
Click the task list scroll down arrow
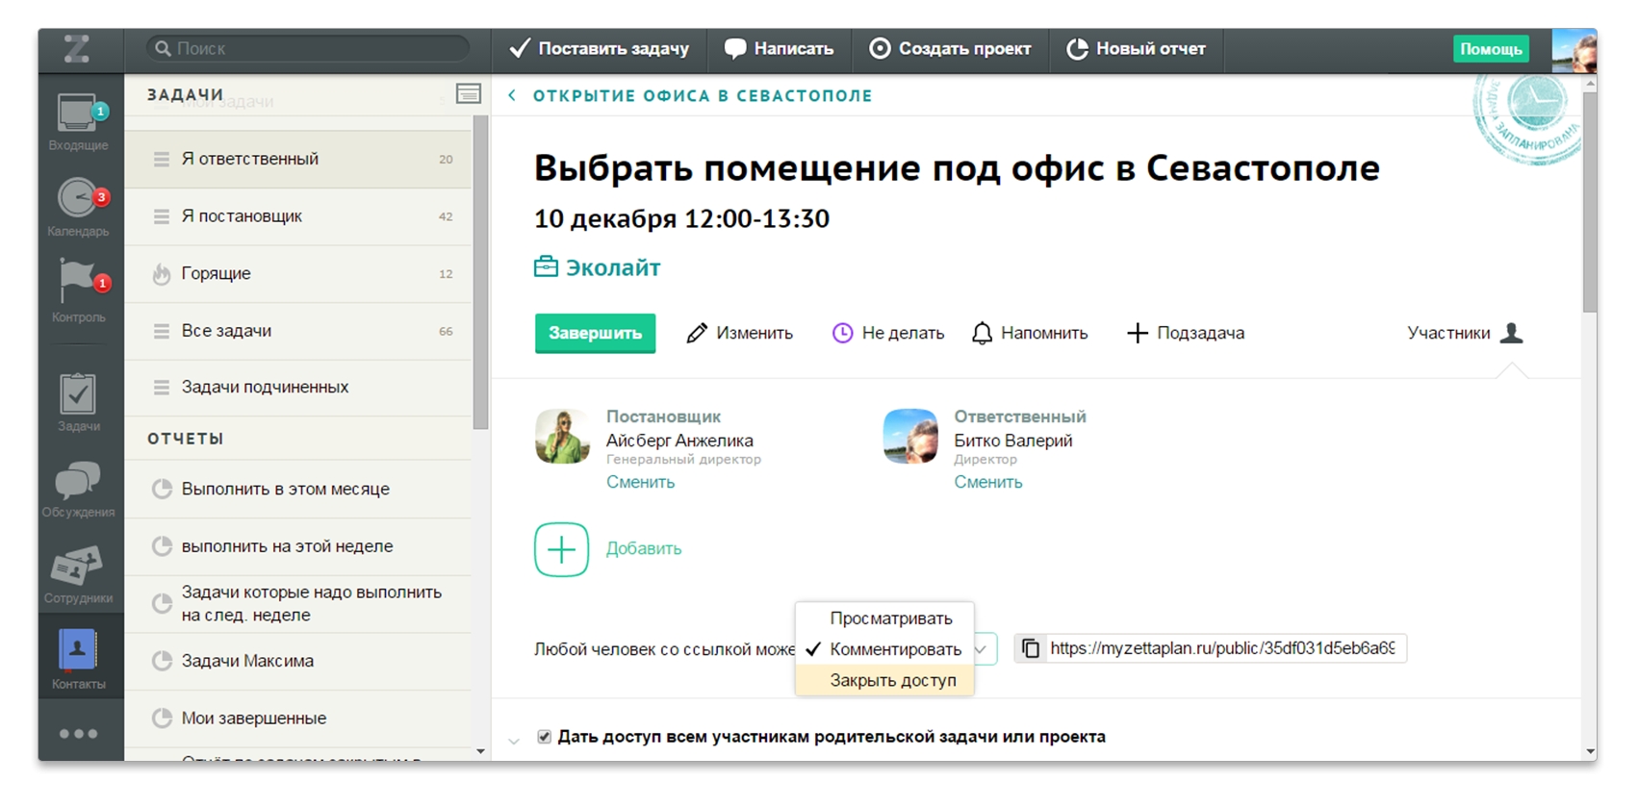coord(480,752)
